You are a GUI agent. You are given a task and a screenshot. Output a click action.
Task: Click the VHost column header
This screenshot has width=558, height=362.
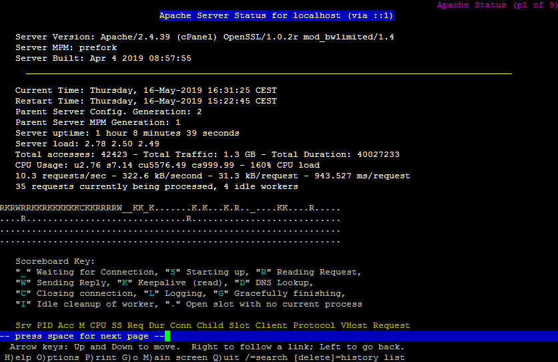pyautogui.click(x=354, y=325)
